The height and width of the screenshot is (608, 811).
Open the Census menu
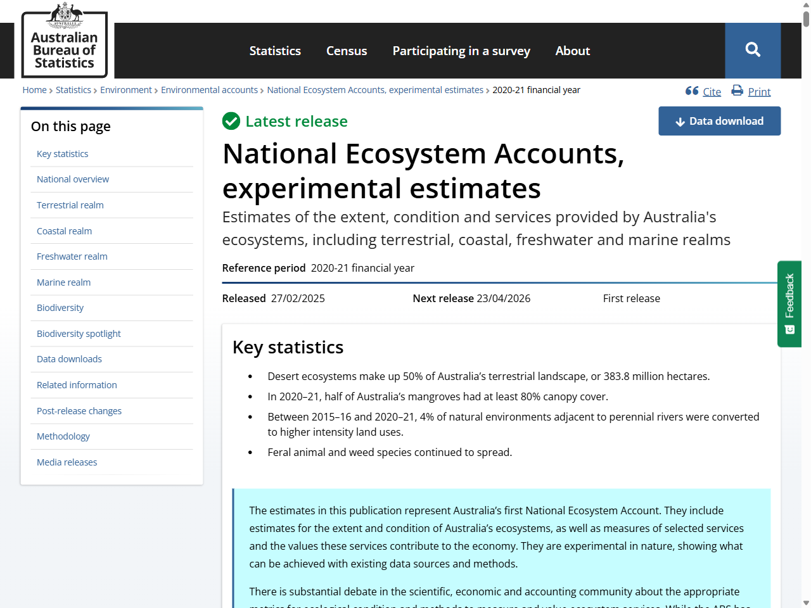347,51
